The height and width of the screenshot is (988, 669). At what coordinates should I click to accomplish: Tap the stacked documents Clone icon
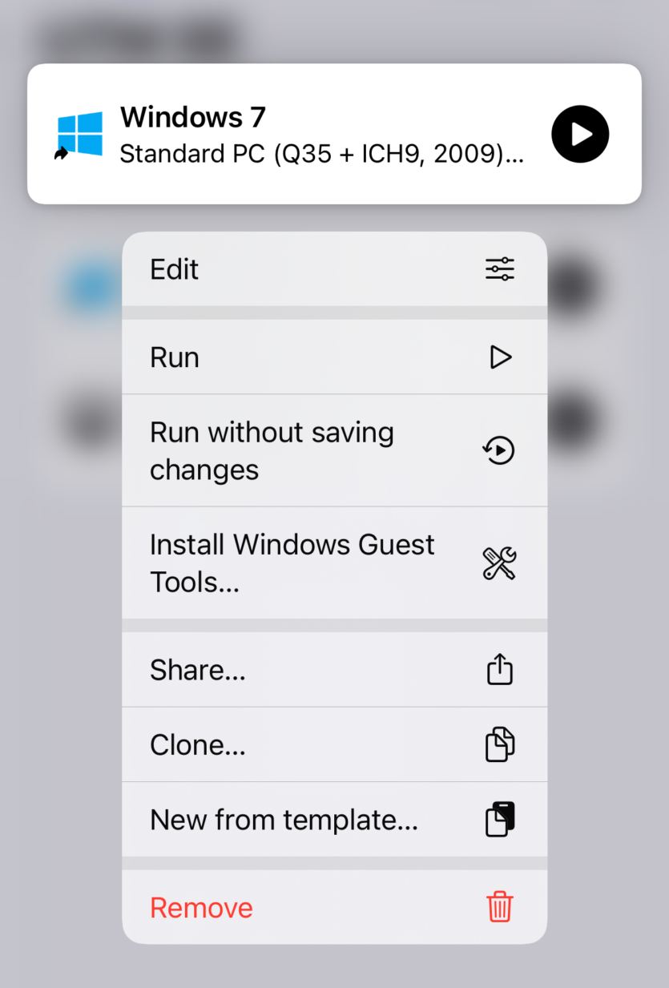[x=500, y=744]
